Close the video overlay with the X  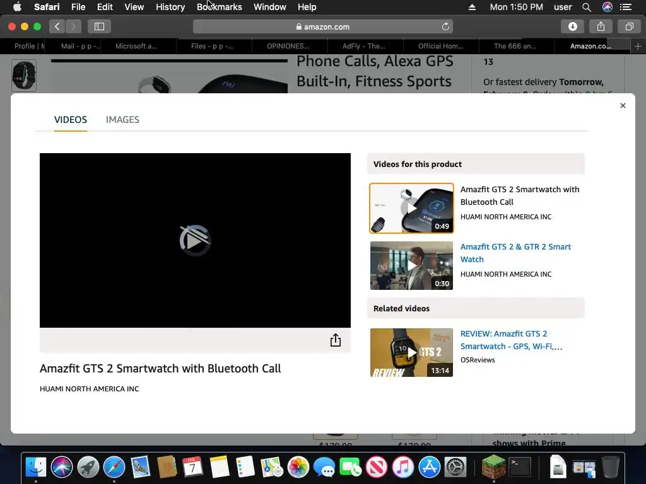[623, 106]
